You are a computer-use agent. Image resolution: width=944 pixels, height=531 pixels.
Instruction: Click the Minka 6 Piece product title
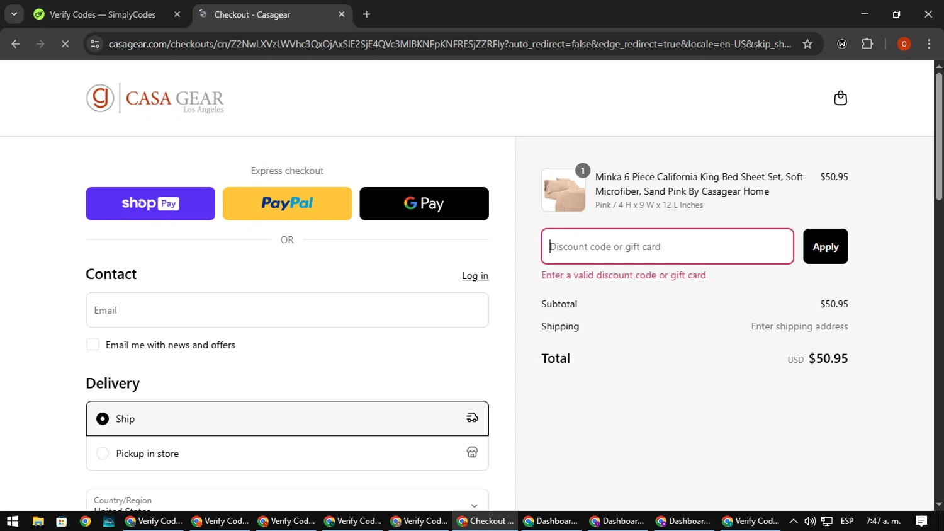699,184
